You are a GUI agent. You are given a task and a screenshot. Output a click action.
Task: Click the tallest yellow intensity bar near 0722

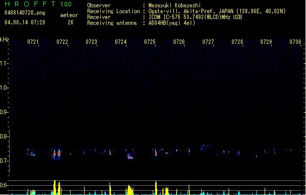coord(54,187)
